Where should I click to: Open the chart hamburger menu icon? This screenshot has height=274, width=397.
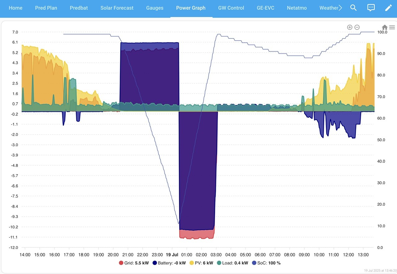point(392,27)
